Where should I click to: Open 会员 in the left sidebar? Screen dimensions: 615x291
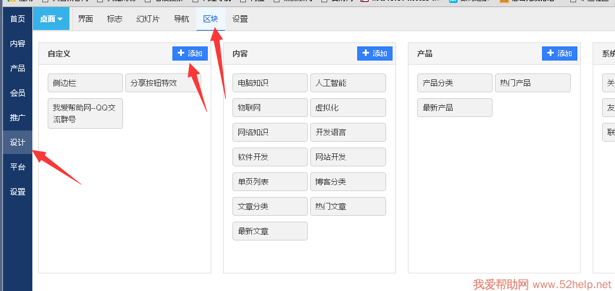pos(18,93)
